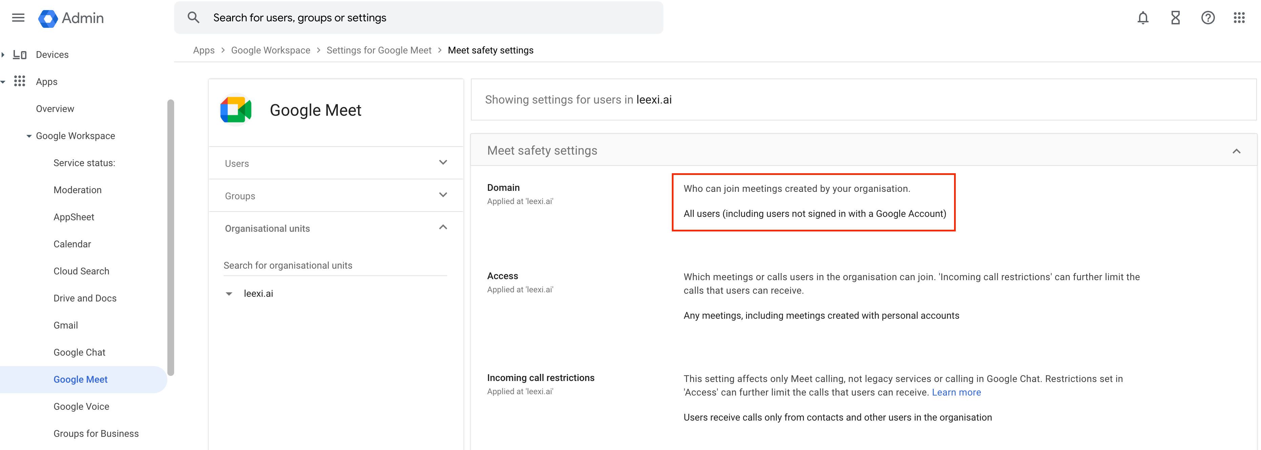Click the Google Meet camera logo
This screenshot has width=1261, height=450.
[236, 110]
